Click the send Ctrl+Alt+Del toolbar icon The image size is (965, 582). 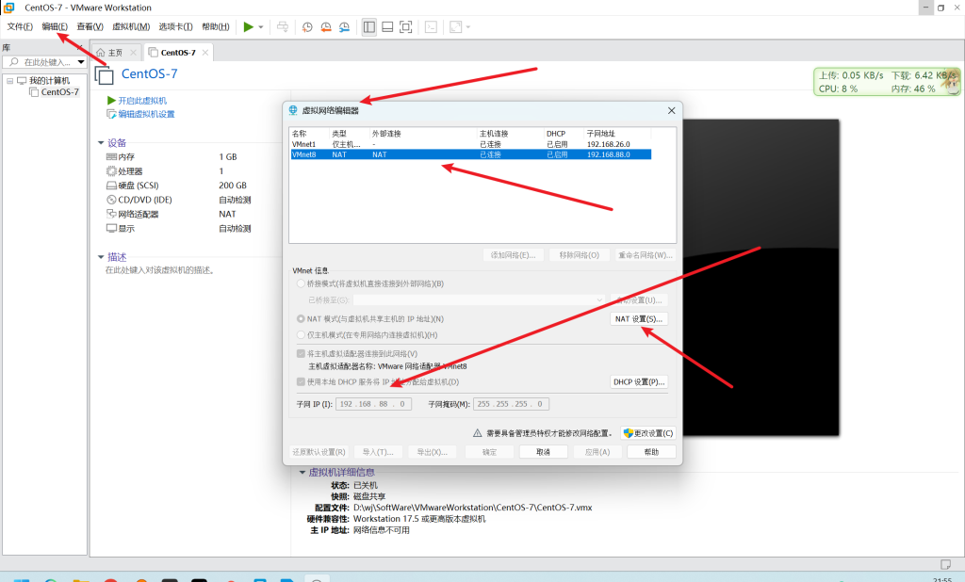283,27
